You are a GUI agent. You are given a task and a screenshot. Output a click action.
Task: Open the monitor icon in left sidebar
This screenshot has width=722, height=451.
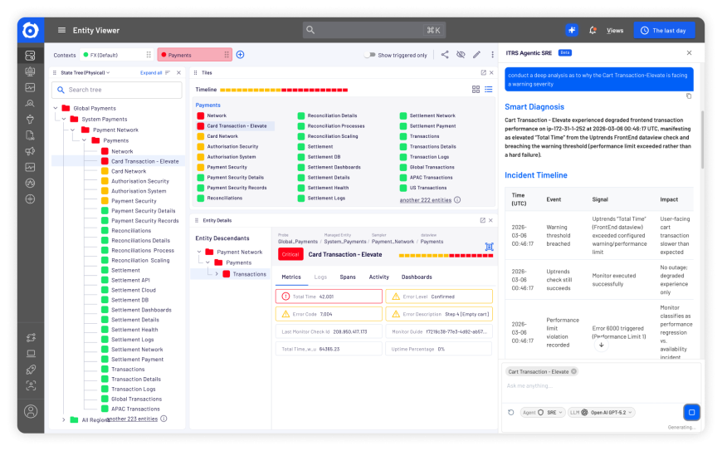pyautogui.click(x=31, y=71)
